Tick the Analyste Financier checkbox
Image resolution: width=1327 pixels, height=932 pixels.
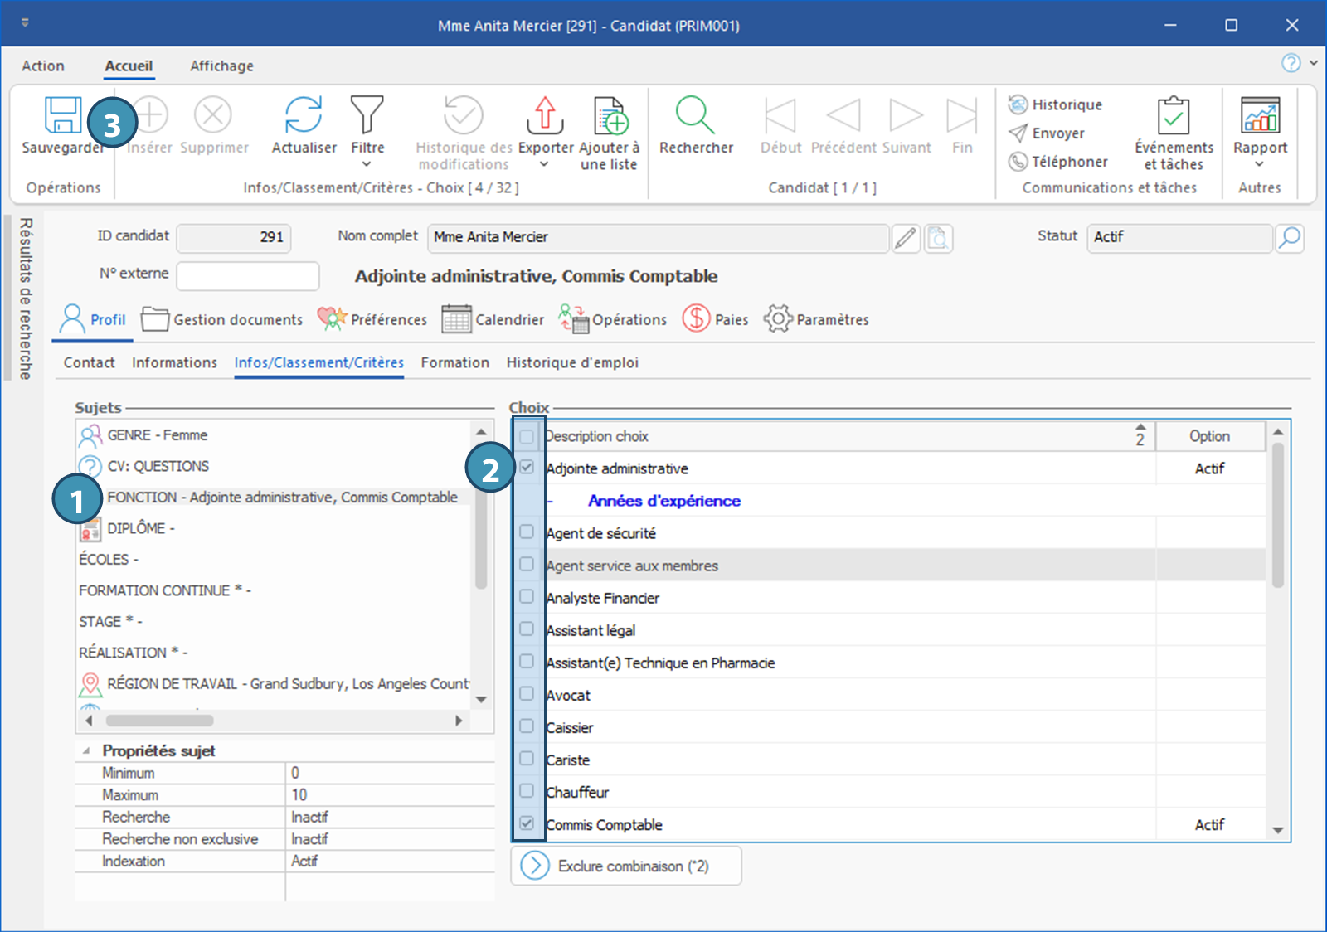click(527, 597)
